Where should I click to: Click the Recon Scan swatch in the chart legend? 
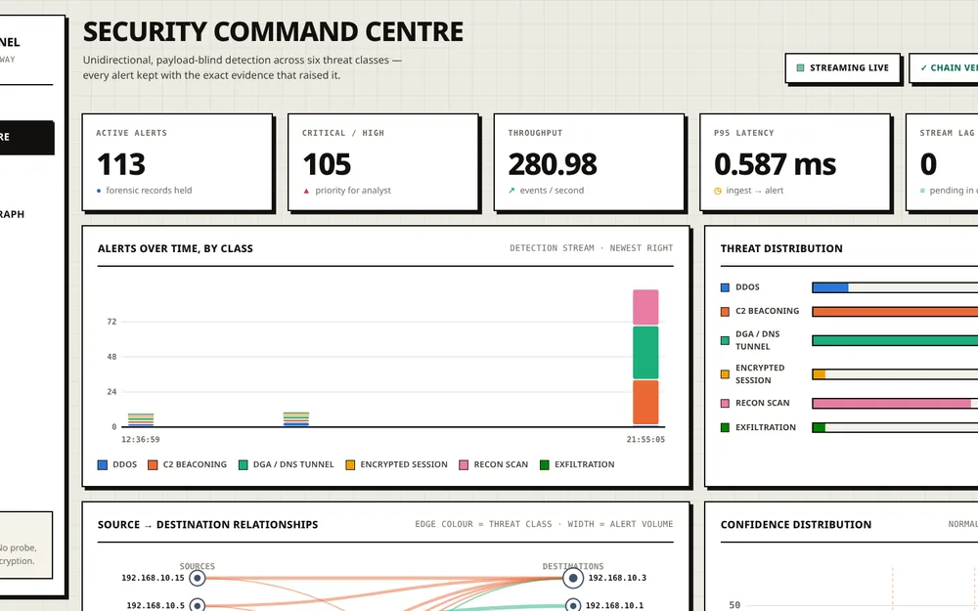click(x=464, y=465)
